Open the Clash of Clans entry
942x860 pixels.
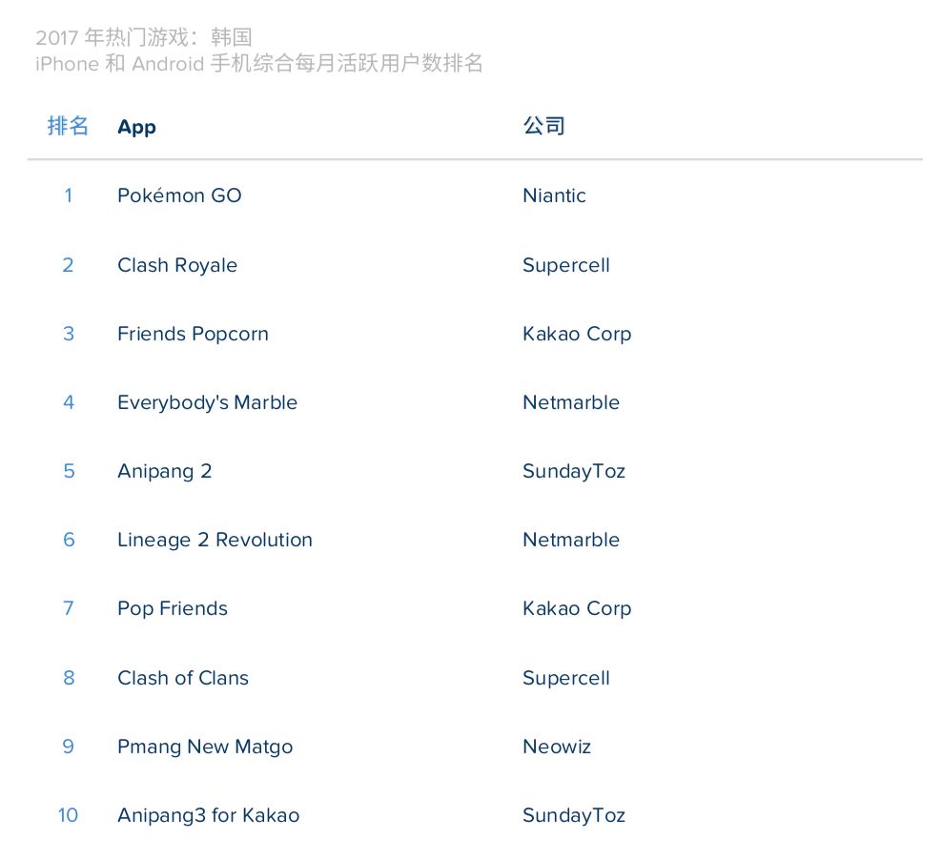point(182,678)
